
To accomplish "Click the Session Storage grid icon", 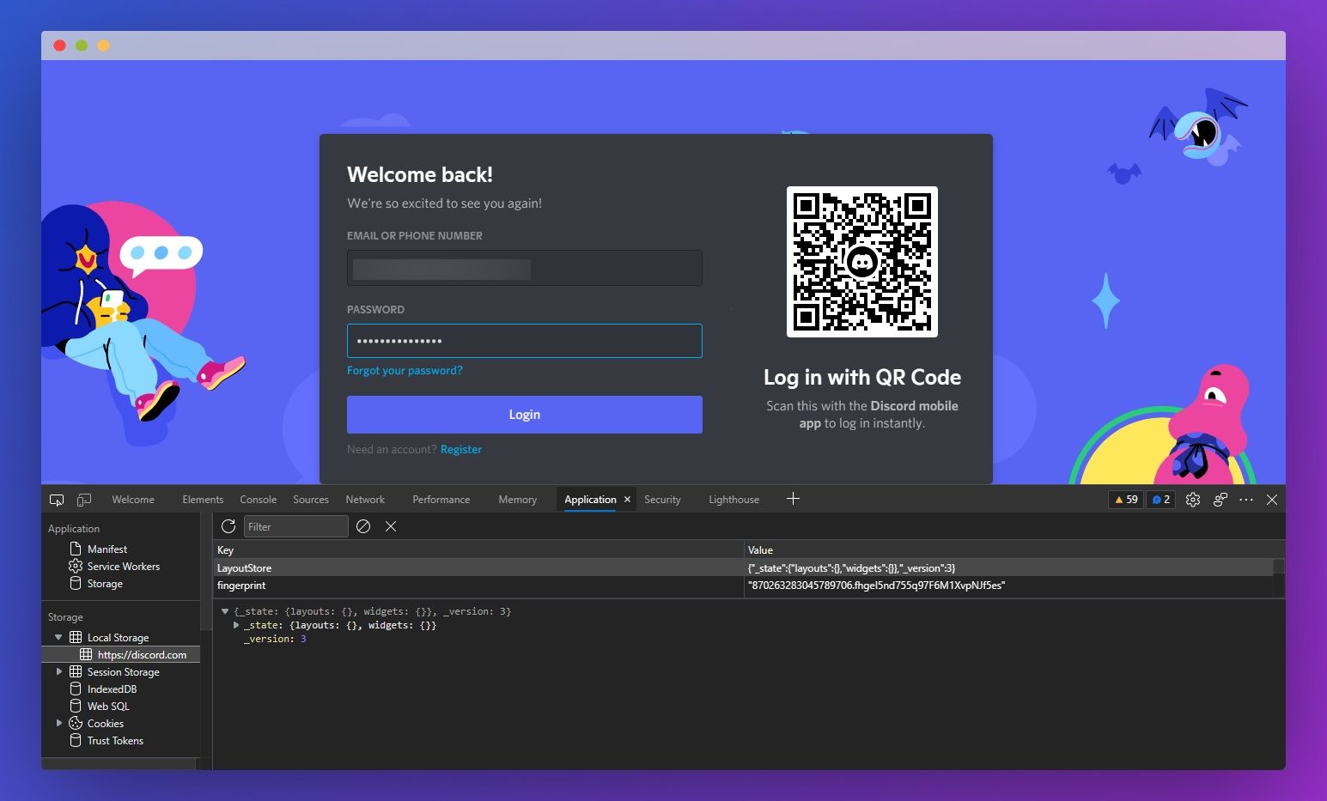I will pyautogui.click(x=76, y=671).
